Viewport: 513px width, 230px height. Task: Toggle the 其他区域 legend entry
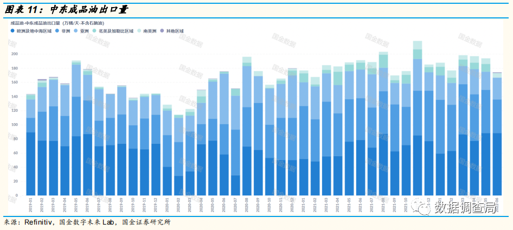[x=175, y=31]
